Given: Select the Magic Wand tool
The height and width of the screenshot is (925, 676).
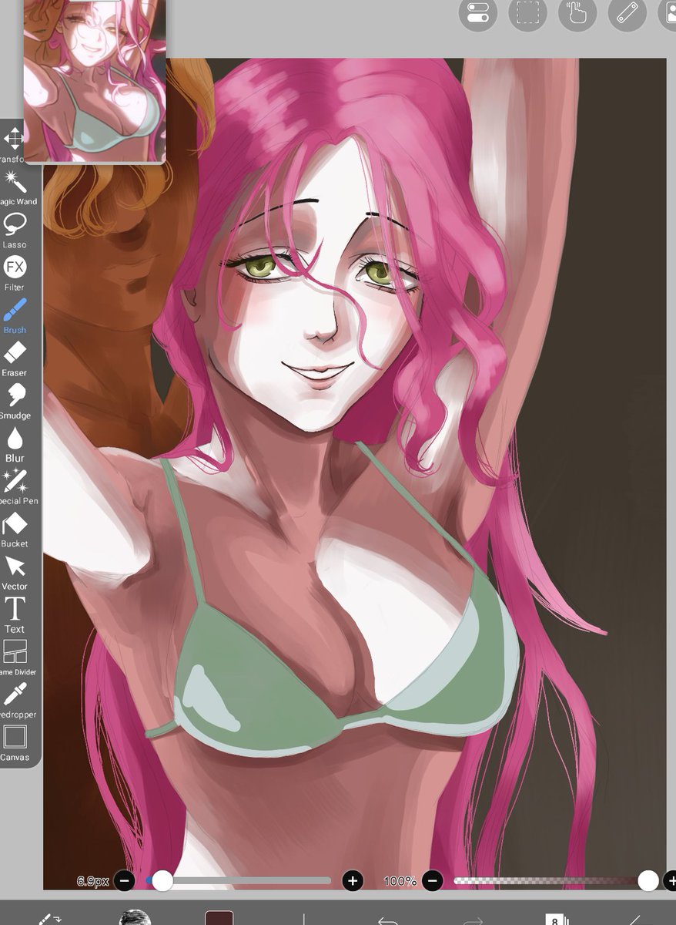Looking at the screenshot, I should [x=15, y=188].
